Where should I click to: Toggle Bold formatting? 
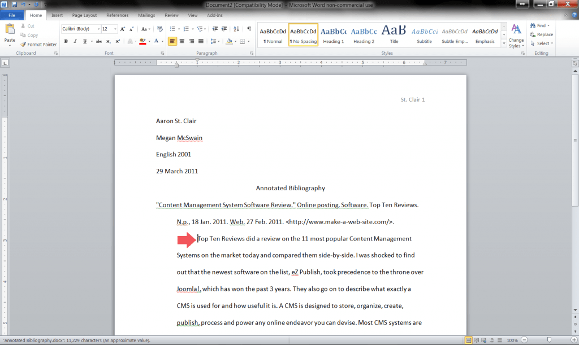pos(66,41)
